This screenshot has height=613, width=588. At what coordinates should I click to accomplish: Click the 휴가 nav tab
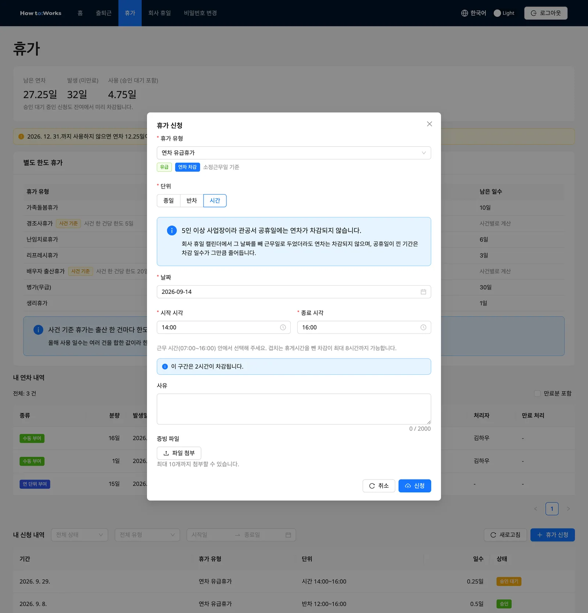pyautogui.click(x=130, y=13)
